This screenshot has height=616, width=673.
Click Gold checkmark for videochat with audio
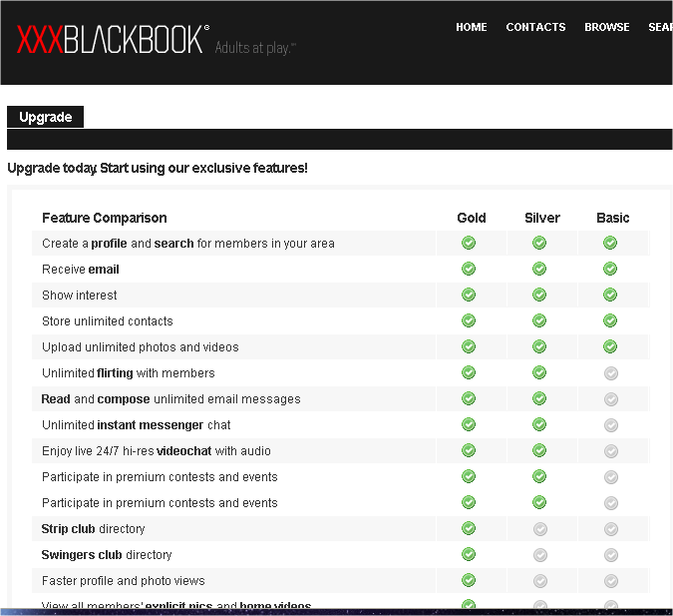point(469,450)
